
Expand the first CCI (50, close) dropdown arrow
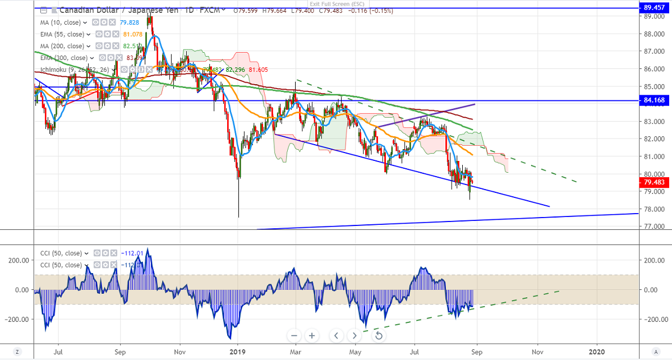coord(86,253)
